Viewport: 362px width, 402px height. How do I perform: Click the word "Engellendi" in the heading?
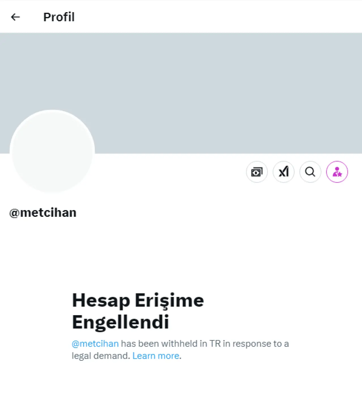click(x=120, y=322)
